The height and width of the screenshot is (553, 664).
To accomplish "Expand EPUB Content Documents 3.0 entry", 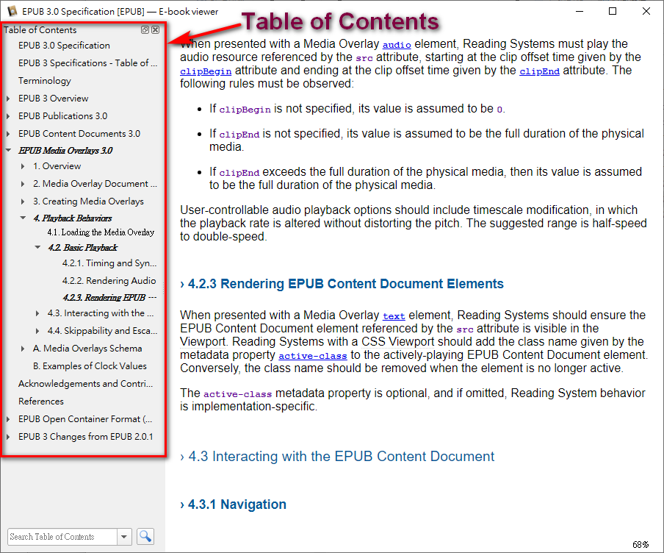I will [x=8, y=134].
